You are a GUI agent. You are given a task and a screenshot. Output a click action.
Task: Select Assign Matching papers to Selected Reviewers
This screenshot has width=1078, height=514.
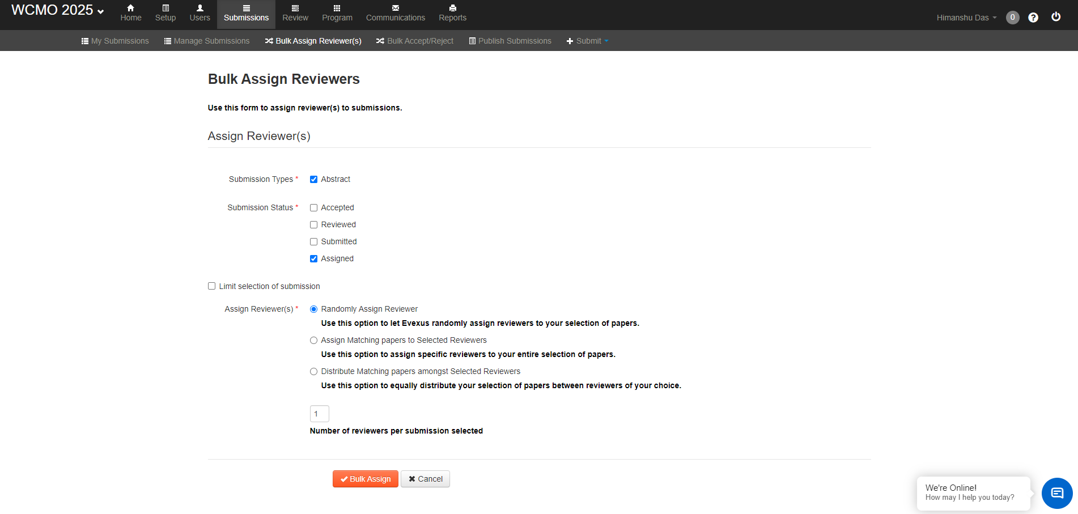[x=313, y=340]
